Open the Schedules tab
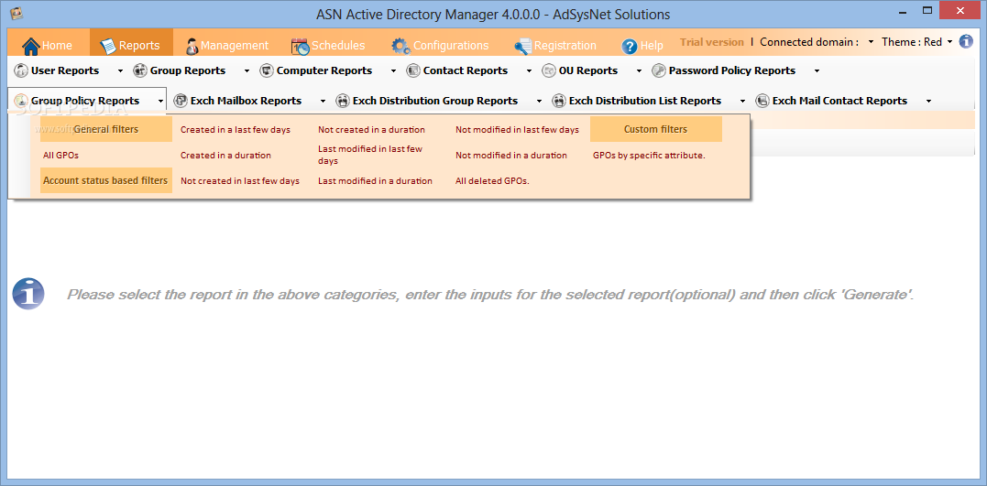This screenshot has width=987, height=486. point(329,45)
